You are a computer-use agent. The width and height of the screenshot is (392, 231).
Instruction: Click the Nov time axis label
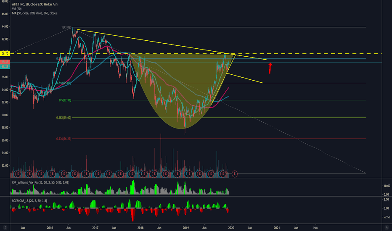point(316,228)
